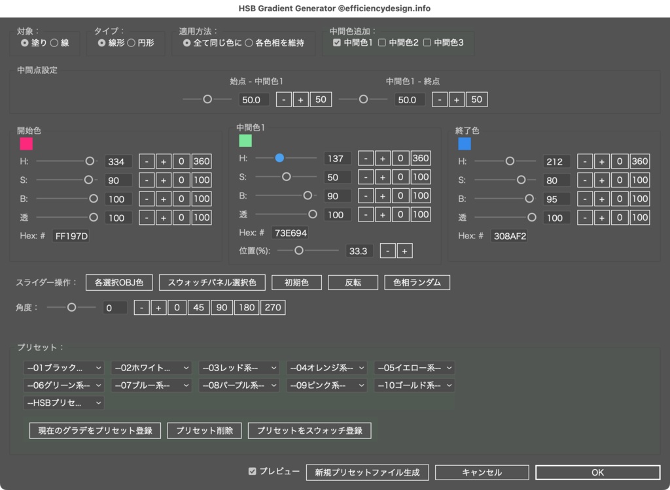Image resolution: width=670 pixels, height=490 pixels.
Task: Click 現在のグラデをプリセット登録
Action: (94, 431)
